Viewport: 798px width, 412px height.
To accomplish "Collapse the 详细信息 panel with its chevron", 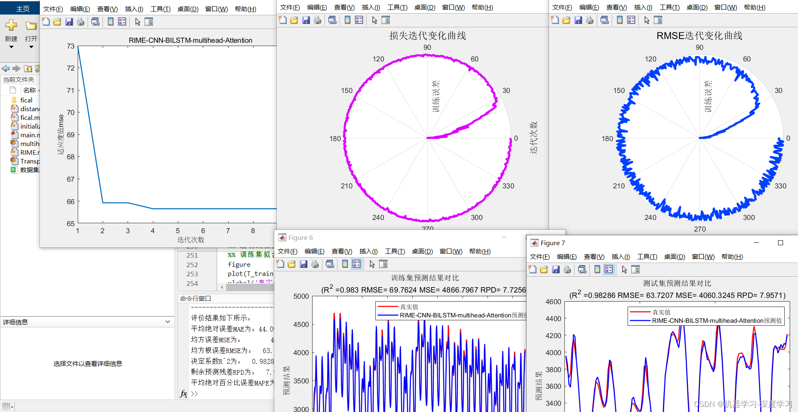I will click(168, 322).
